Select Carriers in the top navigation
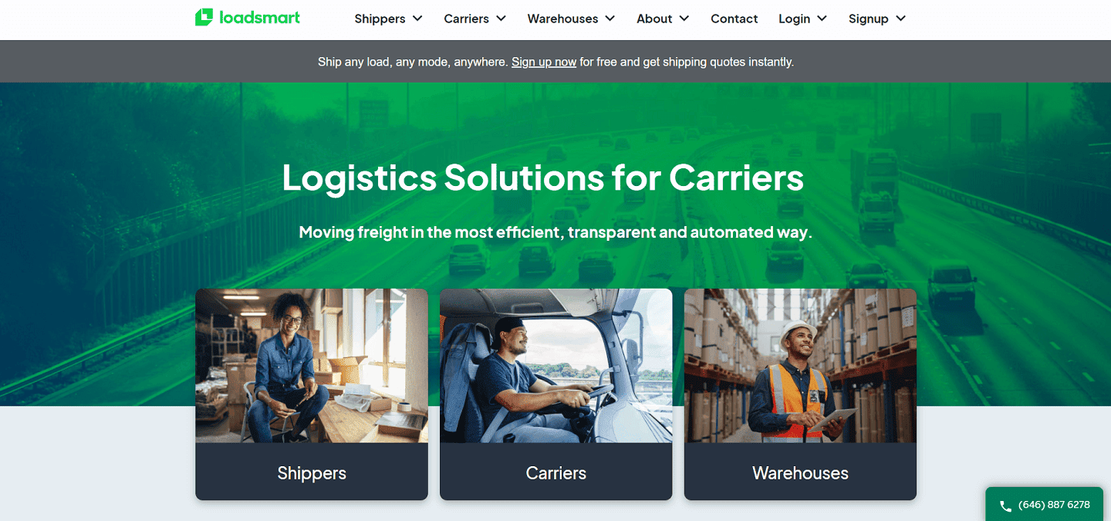 (466, 19)
